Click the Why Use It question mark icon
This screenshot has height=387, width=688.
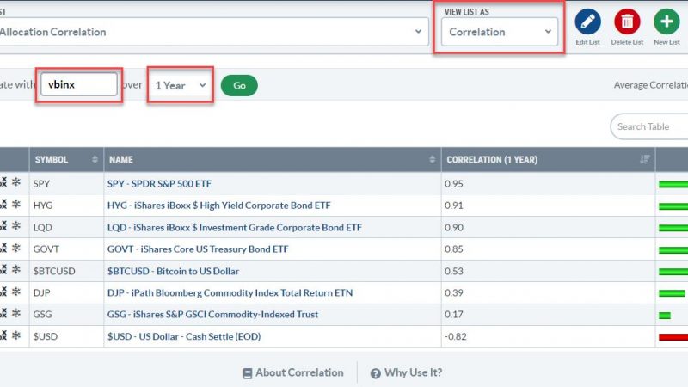pos(375,373)
